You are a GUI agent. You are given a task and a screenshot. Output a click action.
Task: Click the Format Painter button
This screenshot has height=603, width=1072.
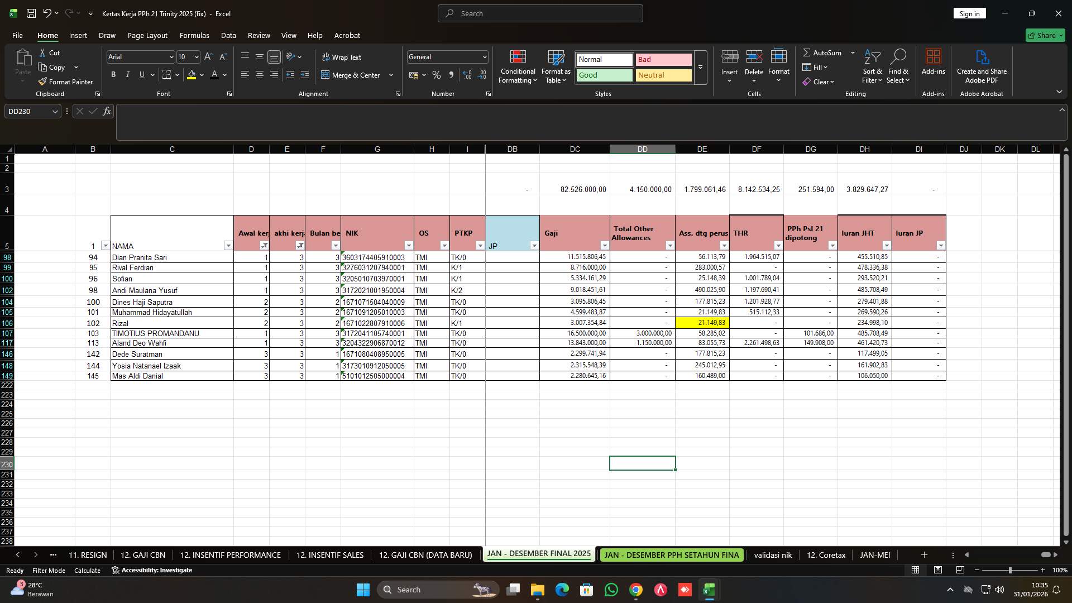coord(65,82)
